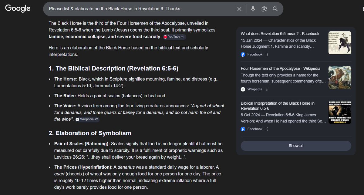Screen dimensions: 364x195
Task: Select 'famine, economic collapse, and severe food scarcity'
Action: [105, 37]
